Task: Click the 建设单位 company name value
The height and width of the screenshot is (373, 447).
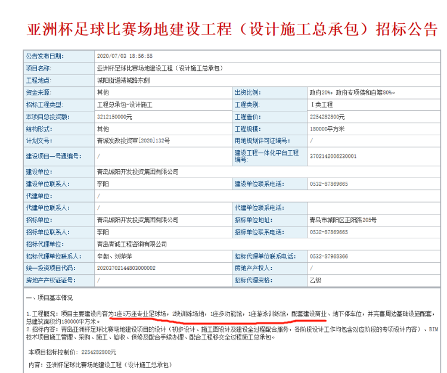Action: pos(138,172)
